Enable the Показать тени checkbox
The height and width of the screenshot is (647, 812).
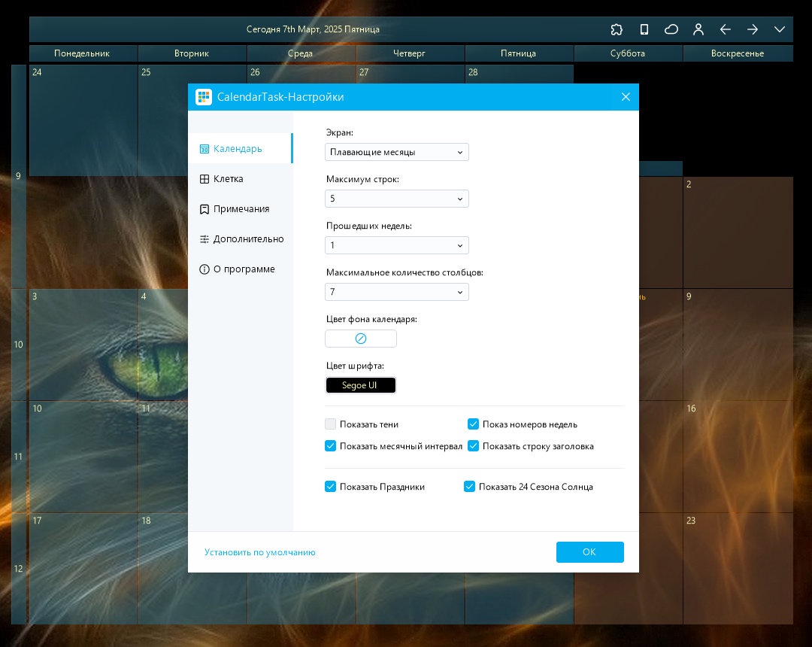pos(330,424)
